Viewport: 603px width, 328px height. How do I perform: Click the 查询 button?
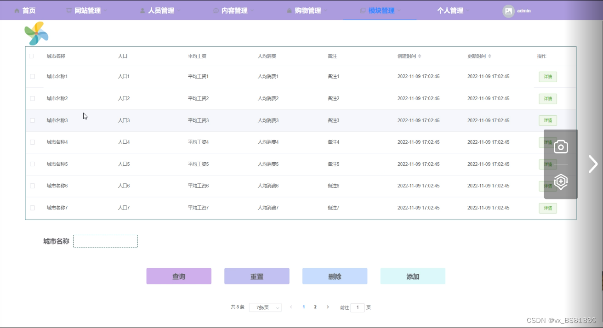(179, 276)
